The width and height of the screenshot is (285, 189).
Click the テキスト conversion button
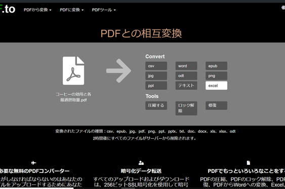186,86
